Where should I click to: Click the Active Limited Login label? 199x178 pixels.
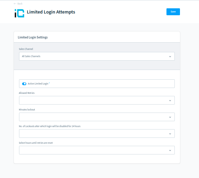click(38, 84)
